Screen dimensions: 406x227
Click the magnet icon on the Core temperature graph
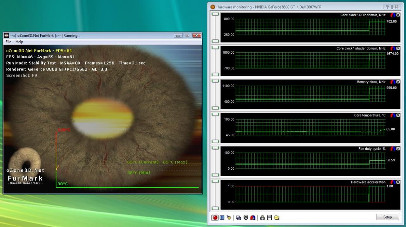pyautogui.click(x=393, y=115)
